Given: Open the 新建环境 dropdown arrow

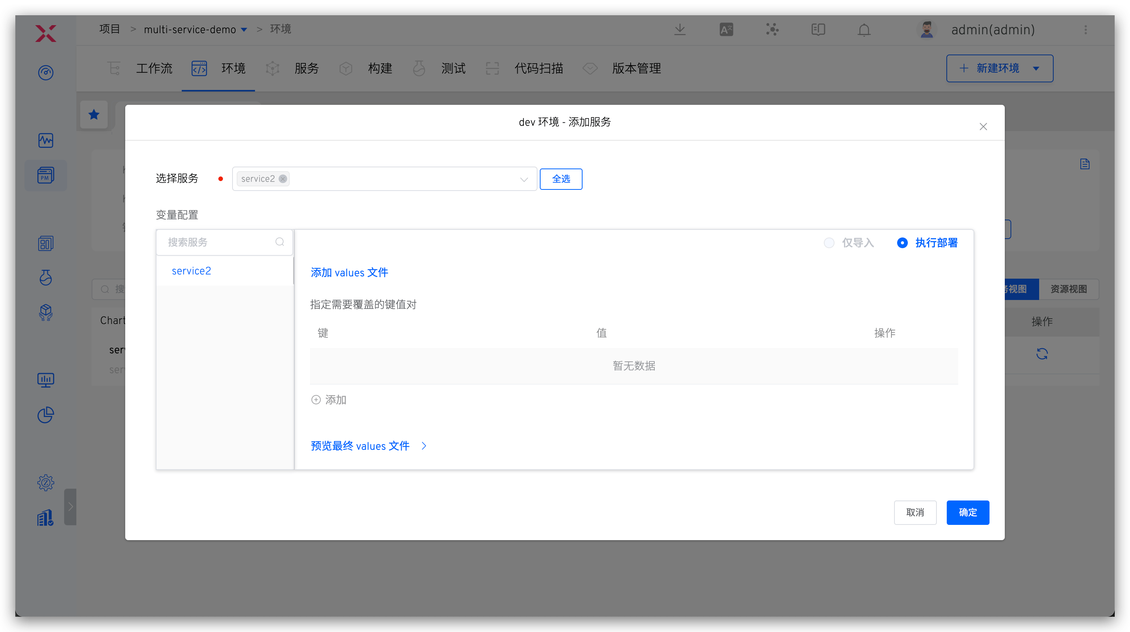Looking at the screenshot, I should click(1037, 68).
